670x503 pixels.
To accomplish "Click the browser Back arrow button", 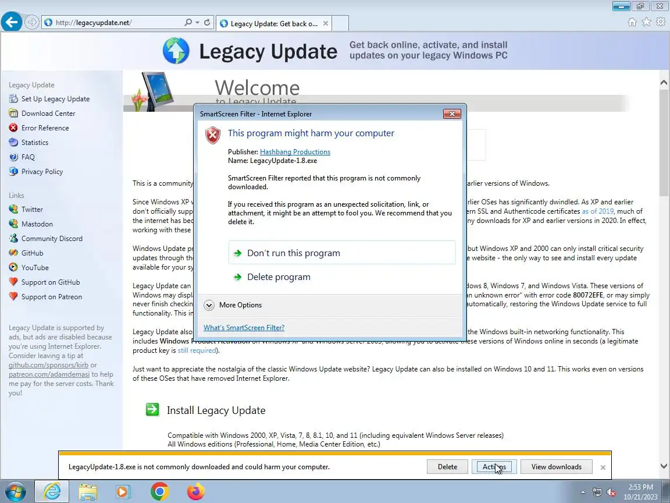I will click(12, 22).
